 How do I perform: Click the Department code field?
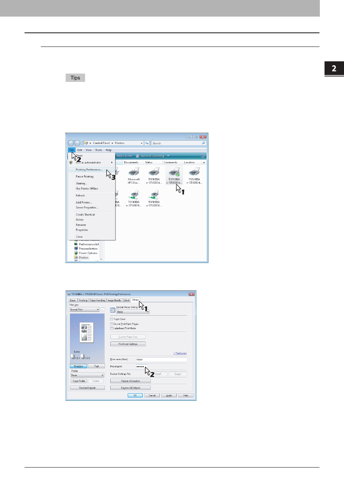[142, 367]
